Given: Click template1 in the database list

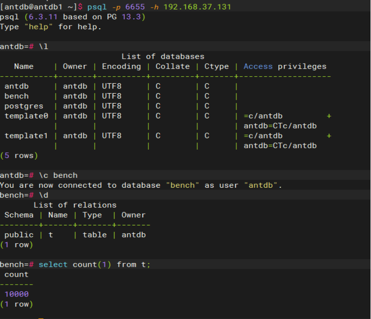Looking at the screenshot, I should point(26,136).
